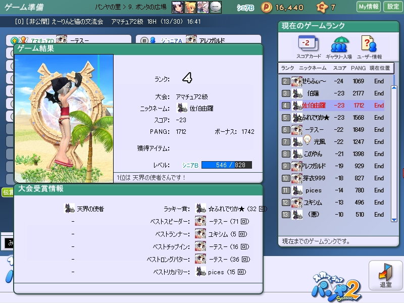The image size is (404, 303).
Task: Click the アマチュアD player slot ーテスー
Action: (x=69, y=39)
